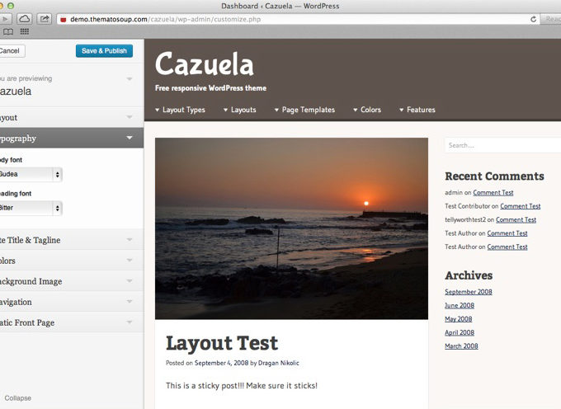Open the September 2008 archive link
The height and width of the screenshot is (409, 561).
pos(470,292)
